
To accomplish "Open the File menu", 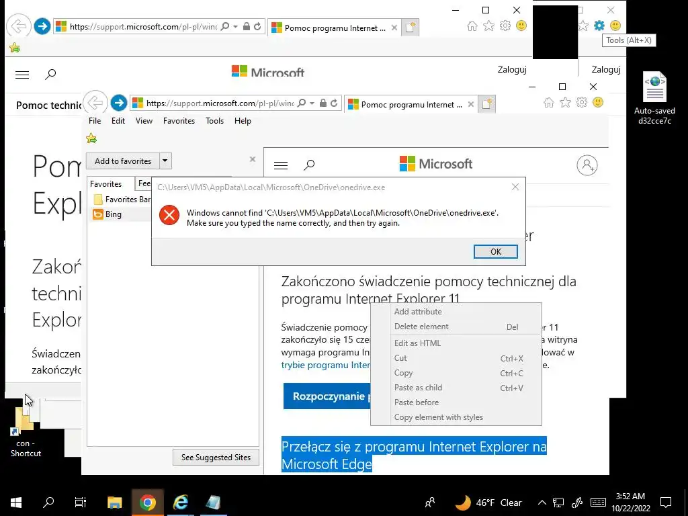I will (95, 121).
